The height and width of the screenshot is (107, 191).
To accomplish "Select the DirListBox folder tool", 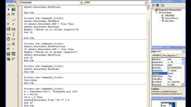I will click(8, 44).
